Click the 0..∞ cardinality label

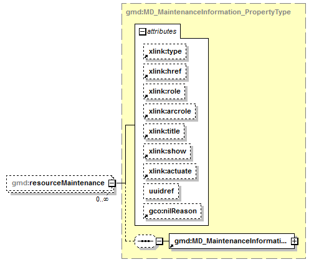click(102, 199)
